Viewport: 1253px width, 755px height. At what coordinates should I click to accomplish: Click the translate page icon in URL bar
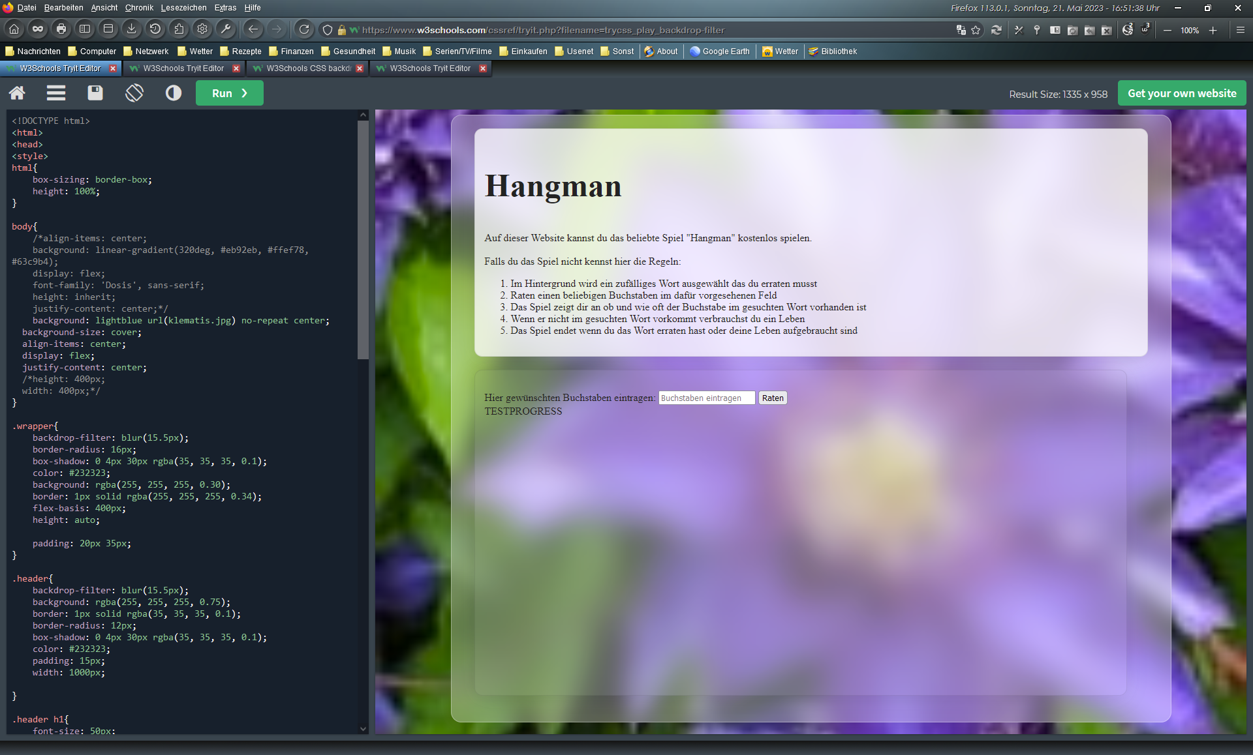[x=961, y=30]
